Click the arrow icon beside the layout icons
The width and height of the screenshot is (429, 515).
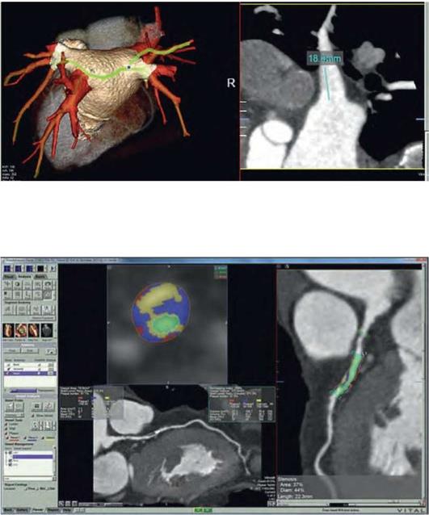(53, 268)
